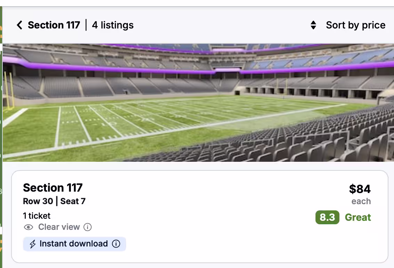Click the 1 ticket quantity label
The image size is (394, 268).
(x=37, y=216)
